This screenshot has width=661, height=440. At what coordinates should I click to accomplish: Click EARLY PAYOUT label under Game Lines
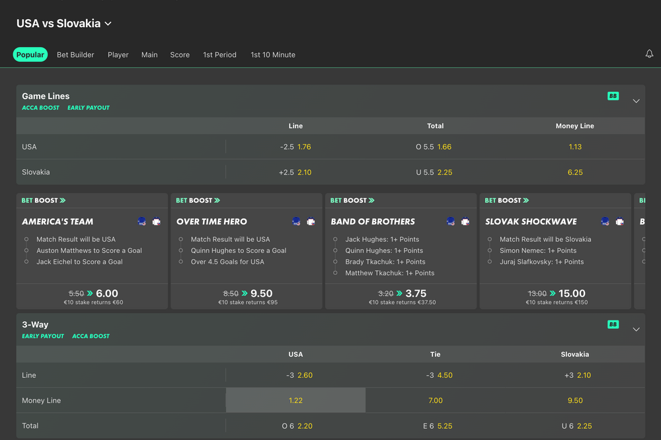coord(89,108)
